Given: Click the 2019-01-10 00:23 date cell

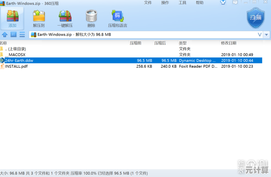Looking at the screenshot, I should [x=237, y=66].
